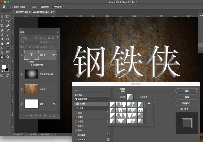
Task: Select the Move tool
Action: (2, 17)
